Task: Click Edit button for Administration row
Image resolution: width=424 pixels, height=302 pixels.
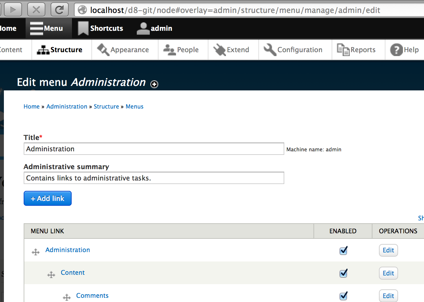Action: coord(388,250)
